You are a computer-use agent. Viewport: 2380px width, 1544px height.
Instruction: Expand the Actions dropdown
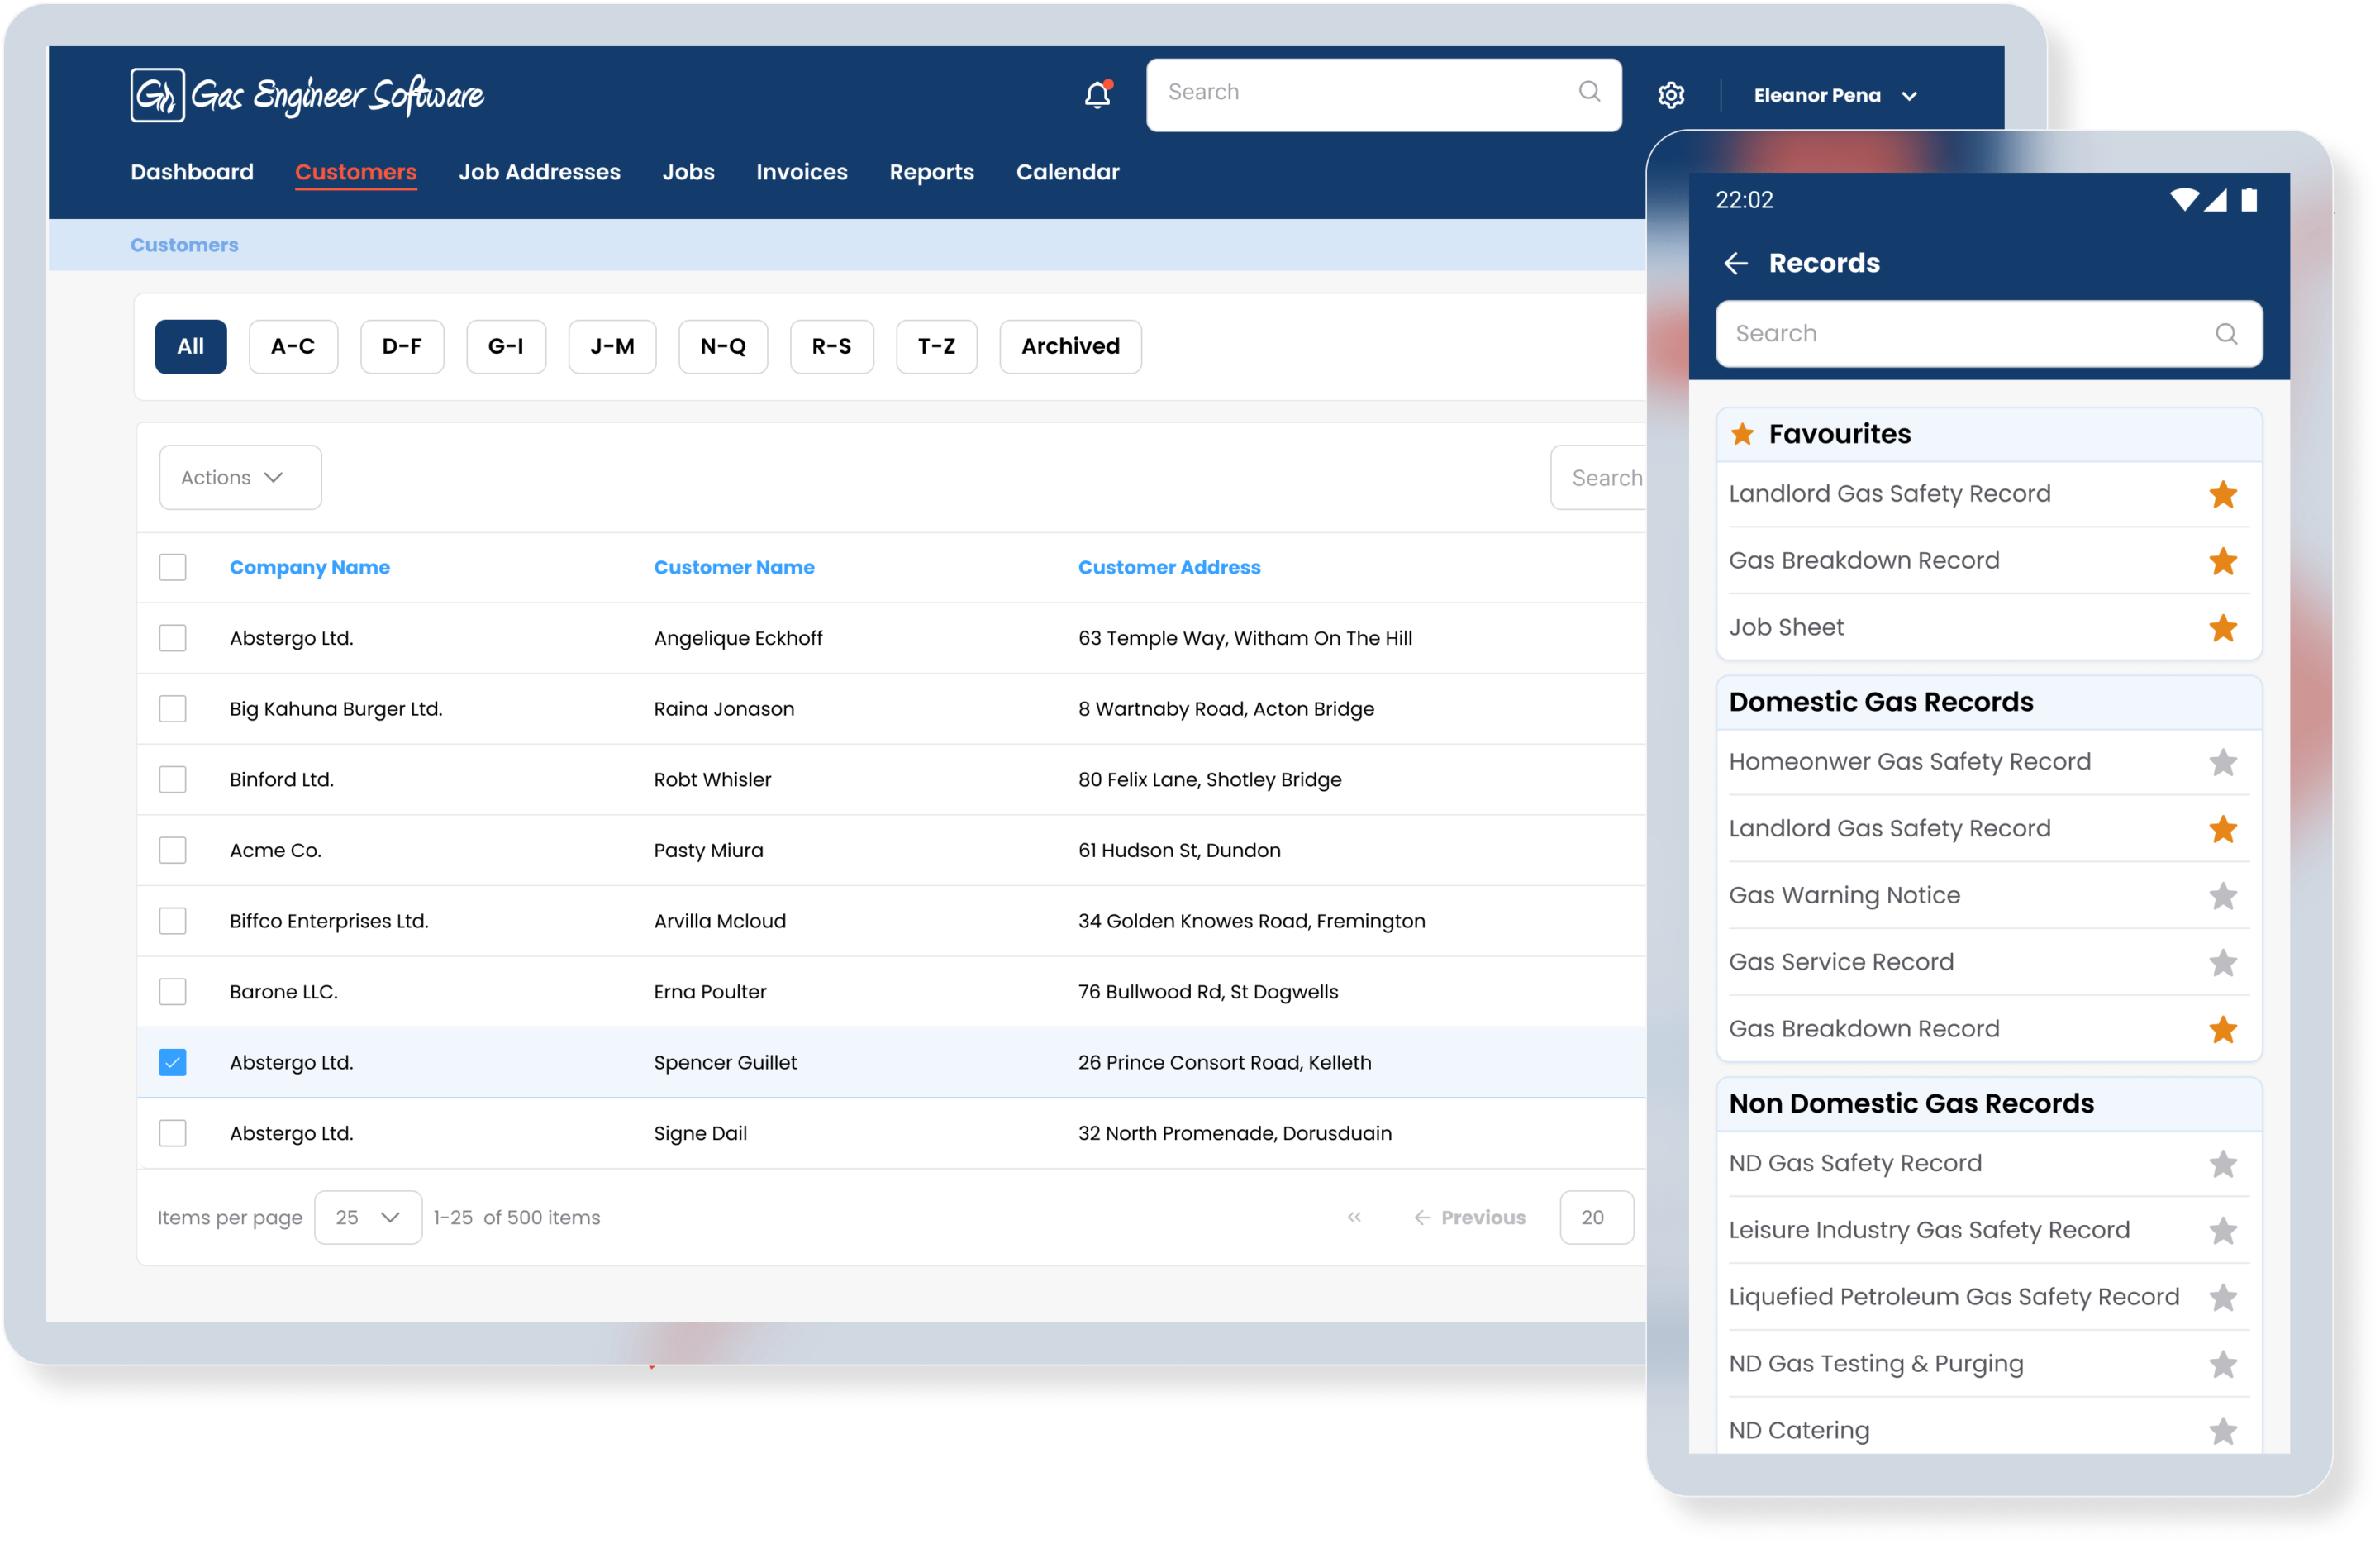pyautogui.click(x=240, y=477)
